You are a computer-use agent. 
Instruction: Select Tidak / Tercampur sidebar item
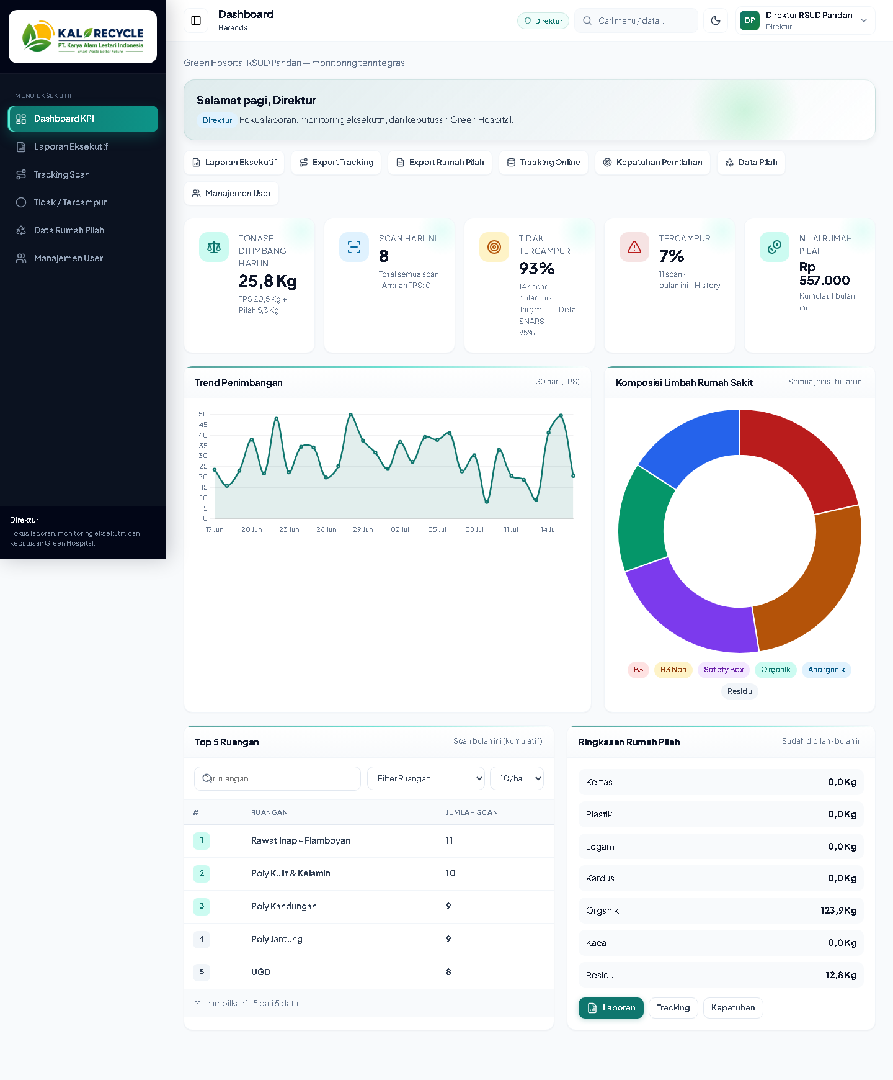click(x=83, y=202)
